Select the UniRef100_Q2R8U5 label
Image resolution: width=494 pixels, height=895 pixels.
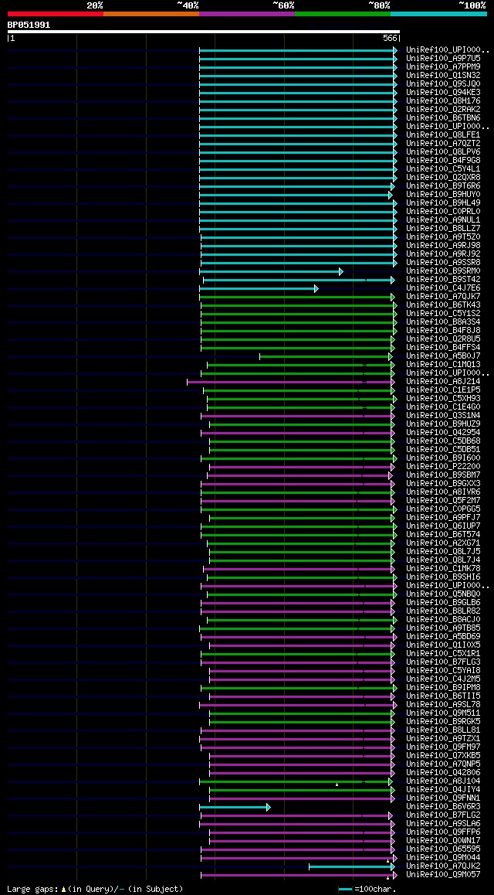coord(443,339)
